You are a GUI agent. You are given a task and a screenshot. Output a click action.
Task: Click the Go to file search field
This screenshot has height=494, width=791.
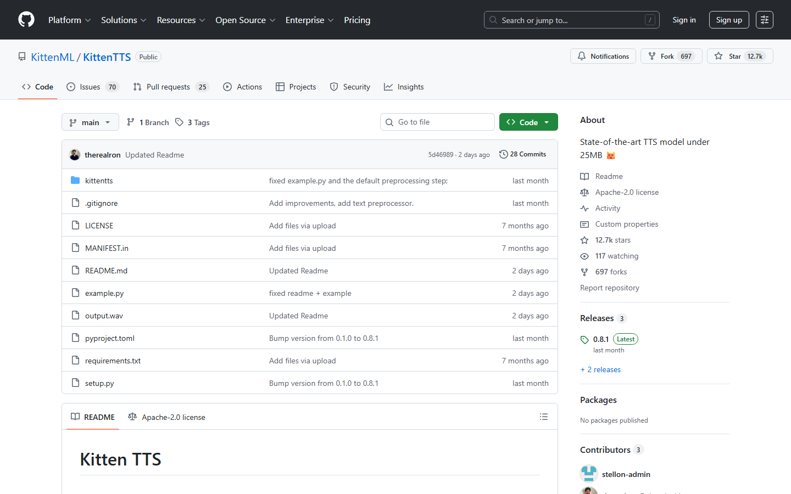[437, 121]
